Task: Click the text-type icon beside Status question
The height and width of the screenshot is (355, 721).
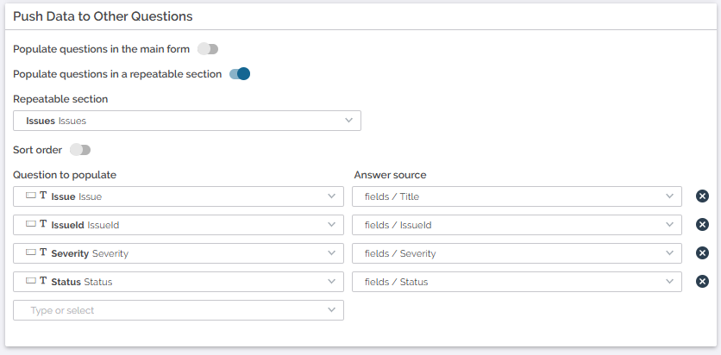Action: click(x=43, y=282)
